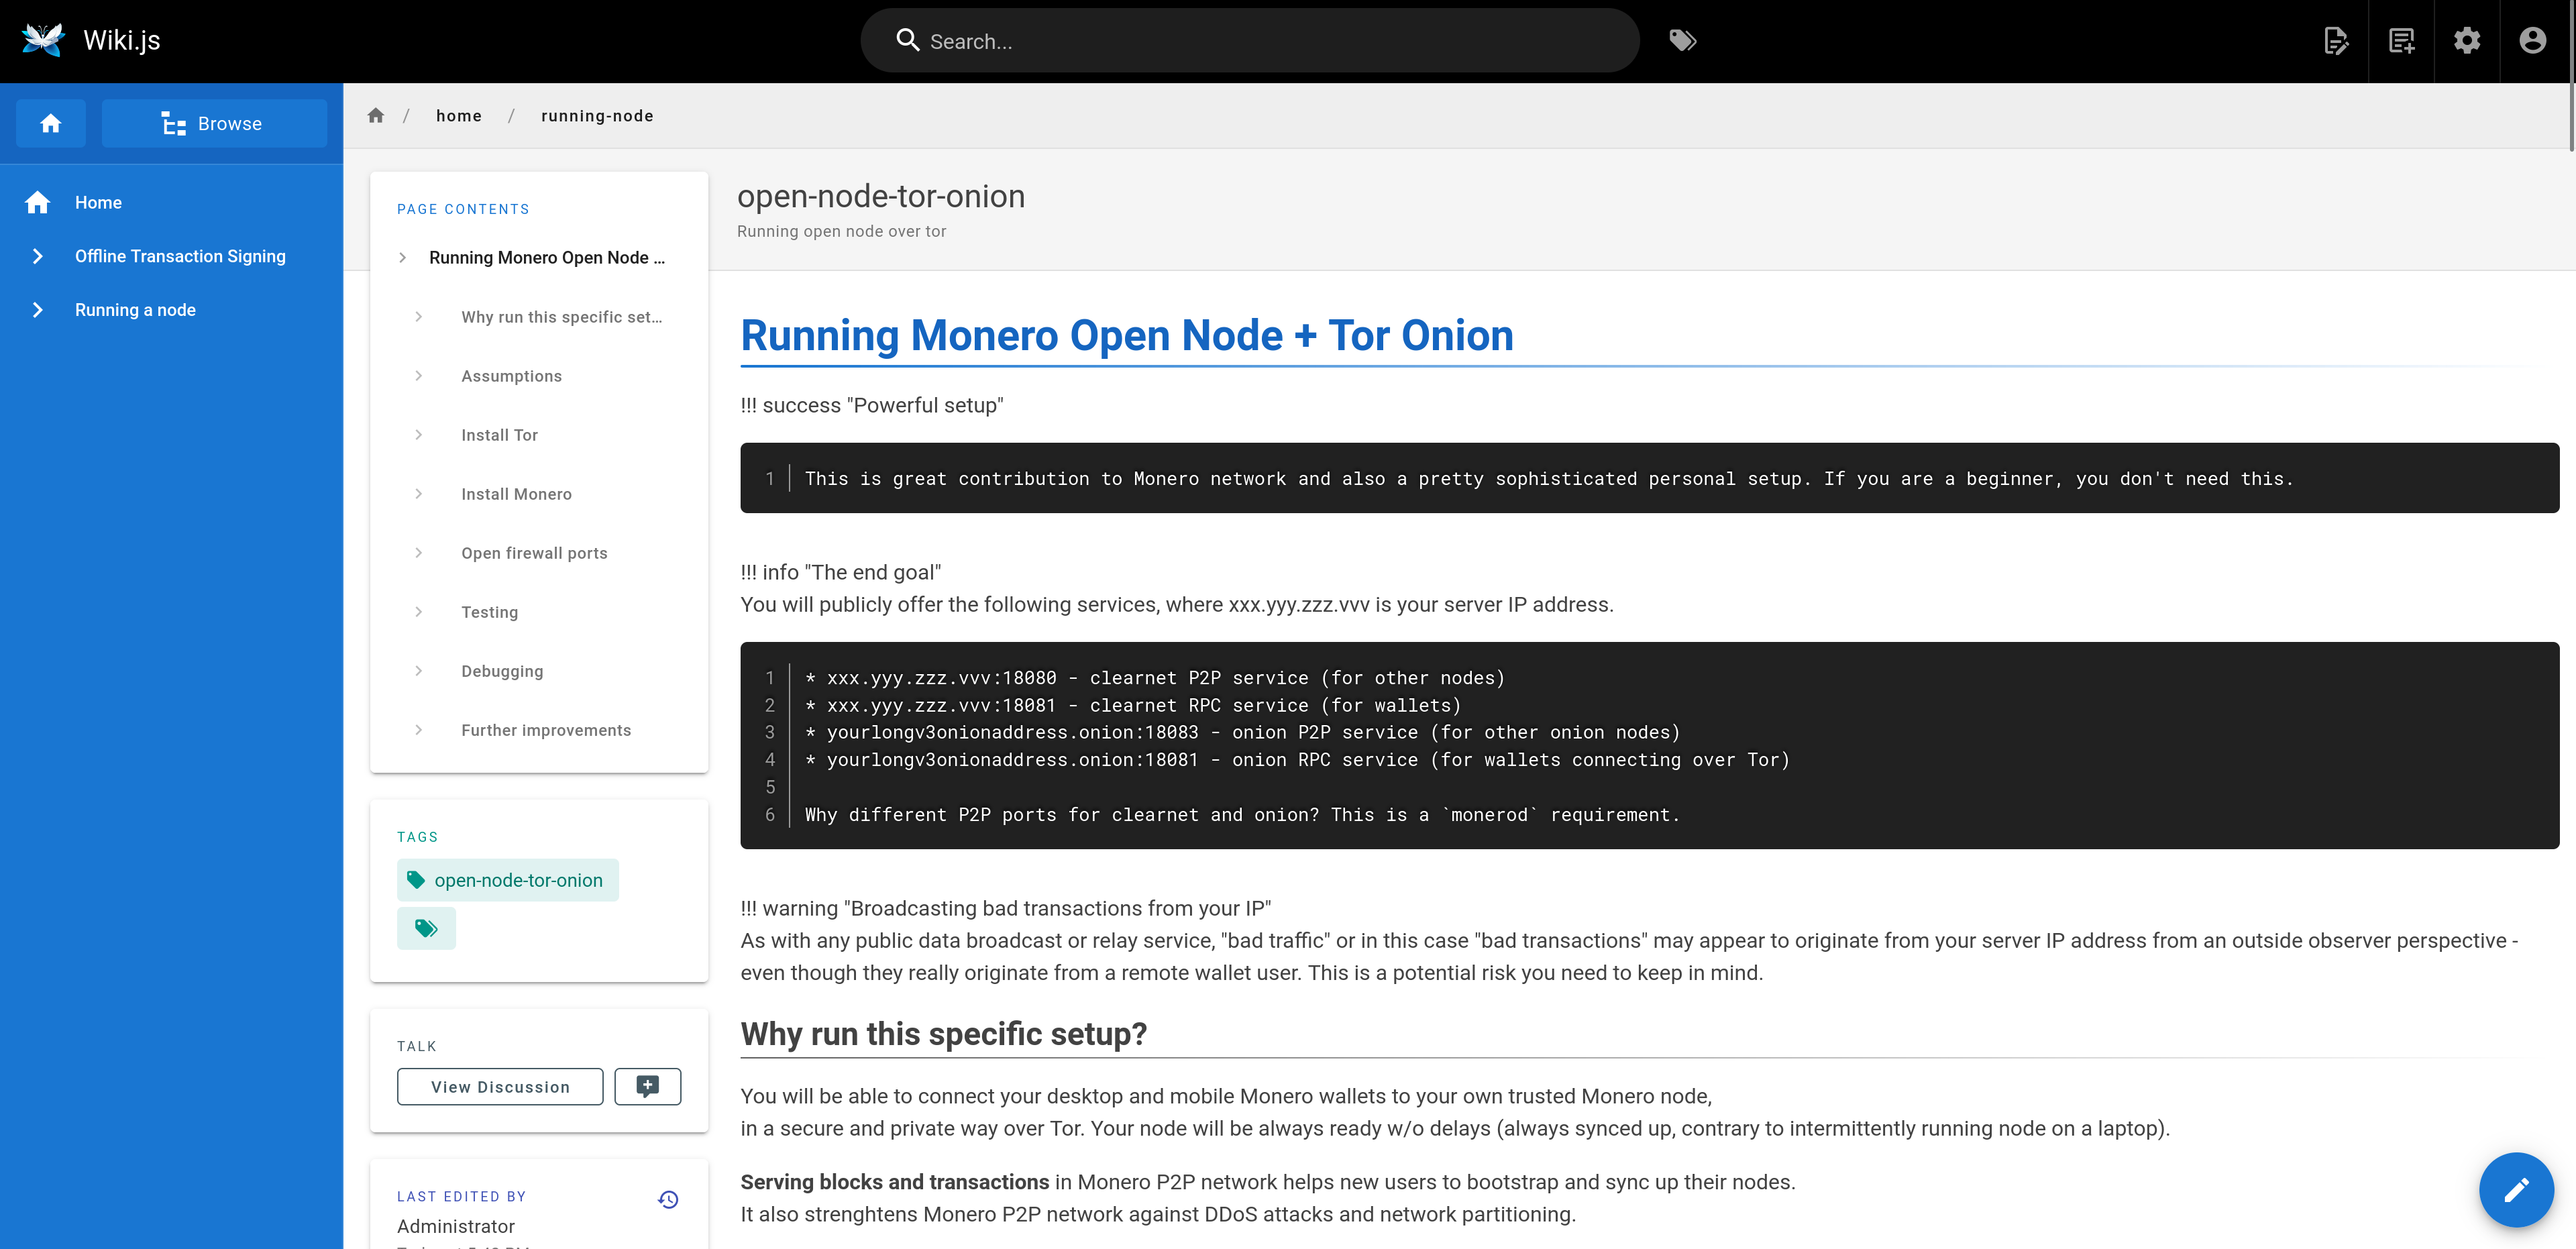This screenshot has height=1249, width=2576.
Task: Jump to Install Tor section
Action: click(x=499, y=435)
